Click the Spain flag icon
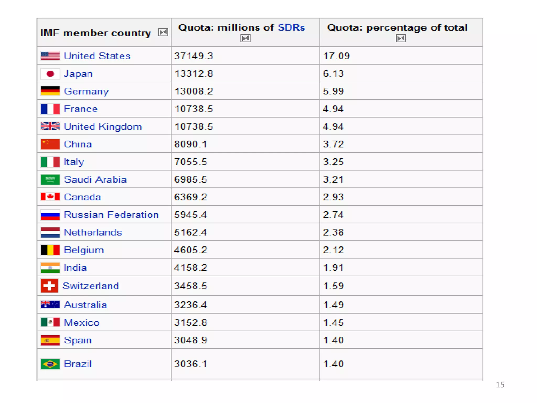Image resolution: width=537 pixels, height=403 pixels. (50, 340)
